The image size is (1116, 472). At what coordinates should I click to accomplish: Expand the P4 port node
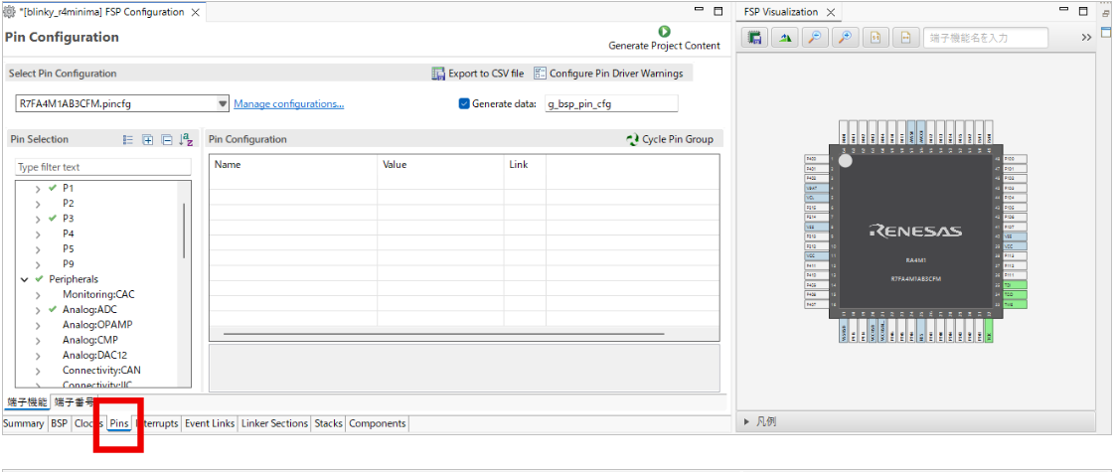pos(38,234)
